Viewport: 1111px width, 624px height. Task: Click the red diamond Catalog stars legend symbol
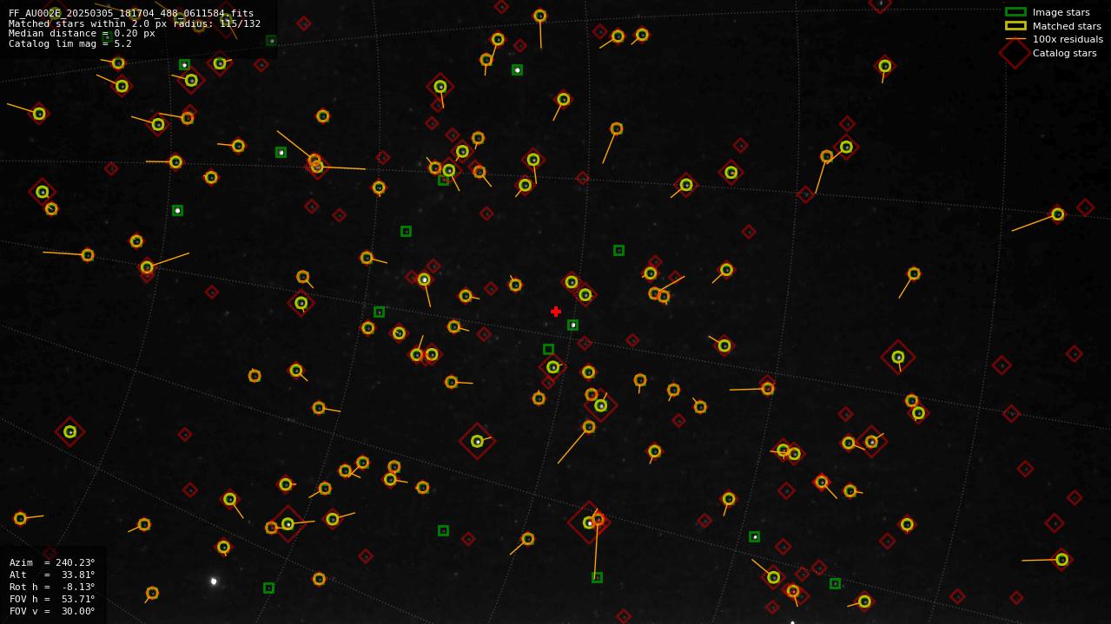coord(1015,53)
